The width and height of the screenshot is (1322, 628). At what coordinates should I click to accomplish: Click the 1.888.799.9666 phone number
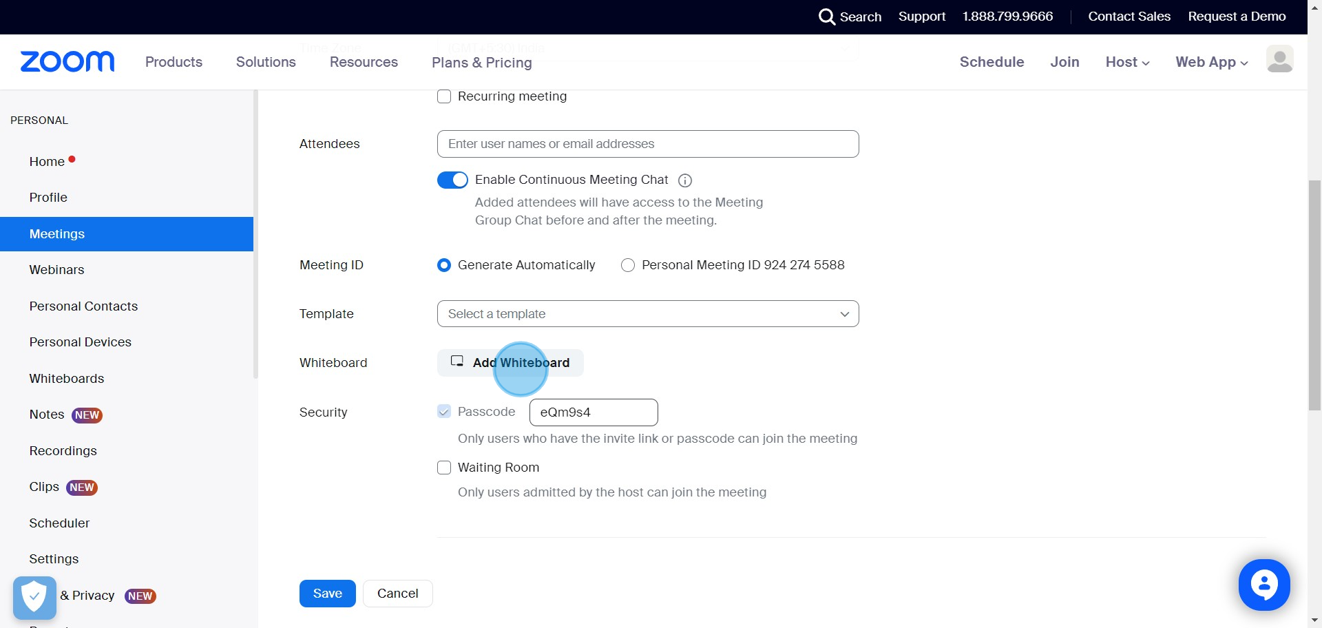click(1007, 17)
